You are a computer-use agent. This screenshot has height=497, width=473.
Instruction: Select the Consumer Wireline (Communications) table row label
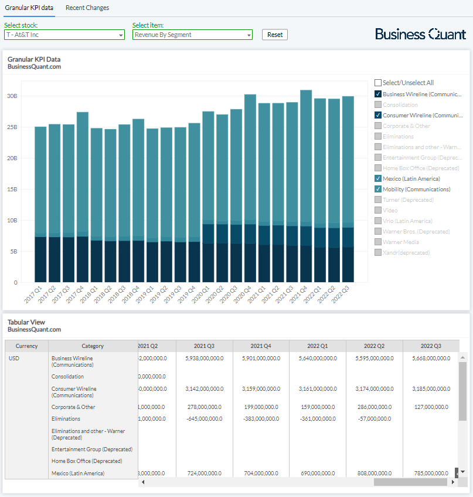click(74, 392)
